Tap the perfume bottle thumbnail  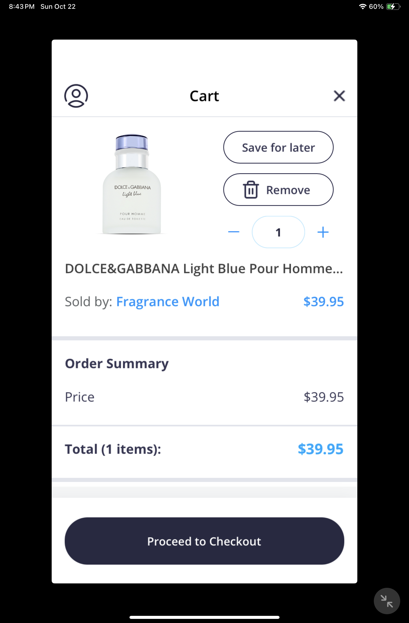(132, 184)
